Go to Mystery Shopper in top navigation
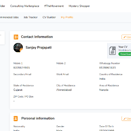 point(79,6)
